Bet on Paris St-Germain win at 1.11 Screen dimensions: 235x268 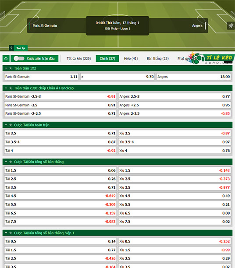pos(41,77)
